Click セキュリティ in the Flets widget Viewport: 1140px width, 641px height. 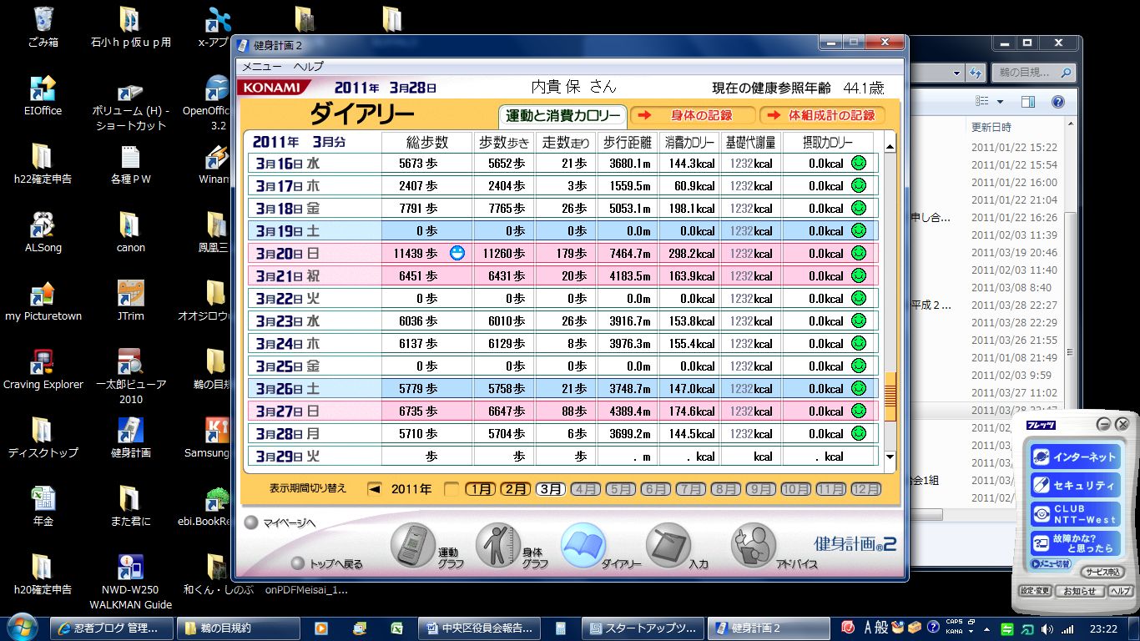(1074, 485)
